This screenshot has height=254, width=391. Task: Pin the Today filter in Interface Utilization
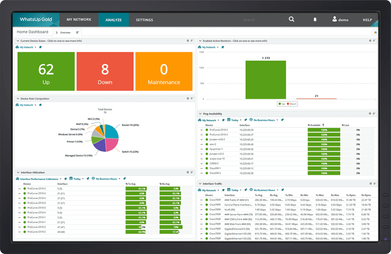coord(87,178)
